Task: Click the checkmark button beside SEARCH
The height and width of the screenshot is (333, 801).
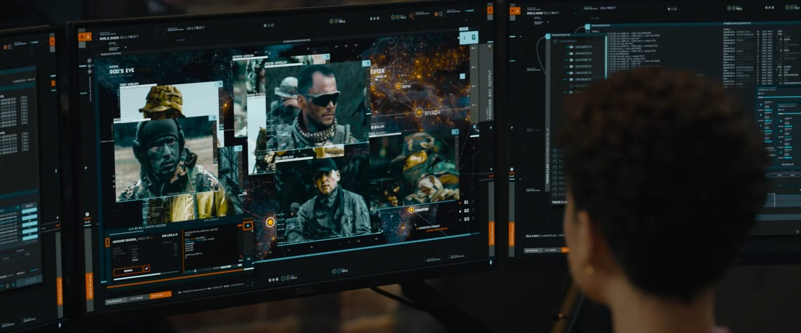Action: pyautogui.click(x=146, y=269)
